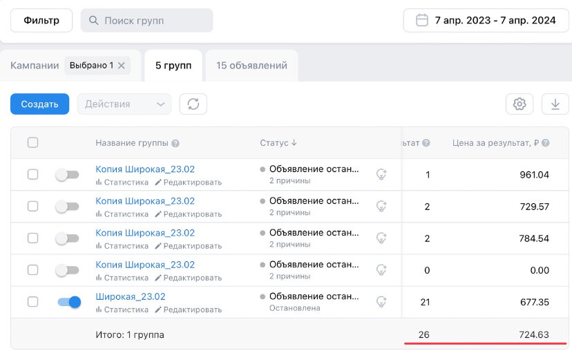Click the result count '21' in the table

coord(425,302)
